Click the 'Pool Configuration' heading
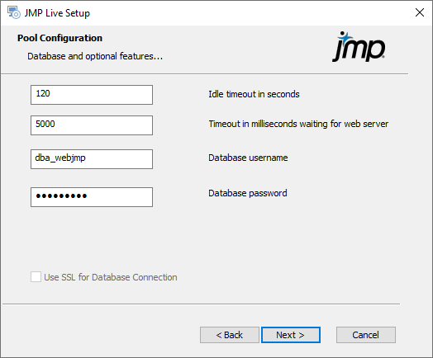433x358 pixels. 59,38
